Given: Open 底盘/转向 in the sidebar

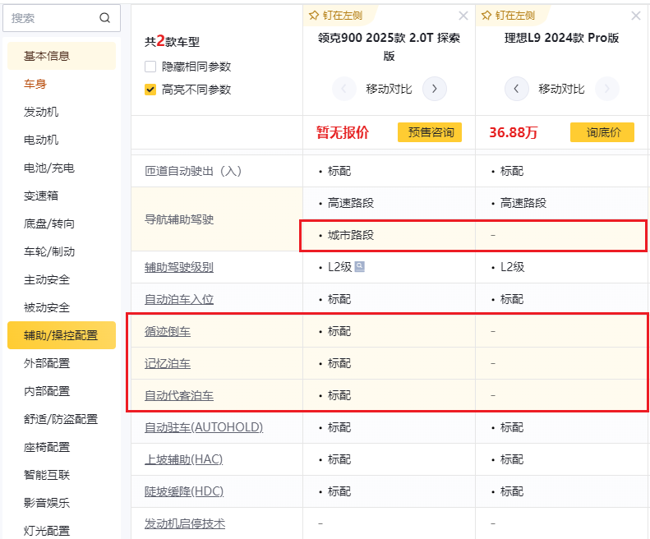Looking at the screenshot, I should tap(49, 223).
